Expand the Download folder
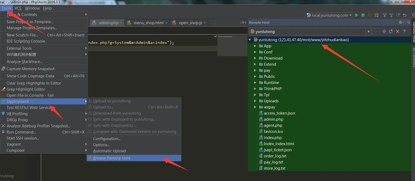 [x=255, y=58]
